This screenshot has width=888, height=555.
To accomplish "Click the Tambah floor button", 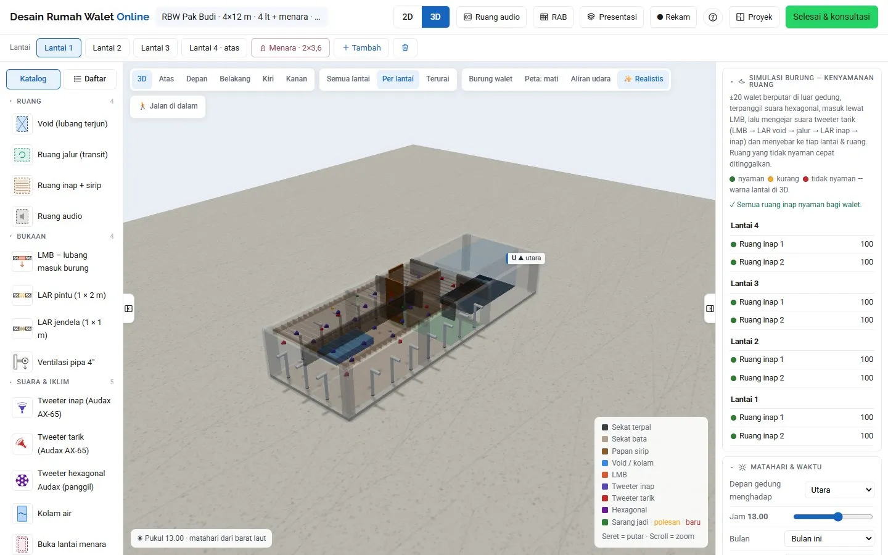I will click(362, 47).
